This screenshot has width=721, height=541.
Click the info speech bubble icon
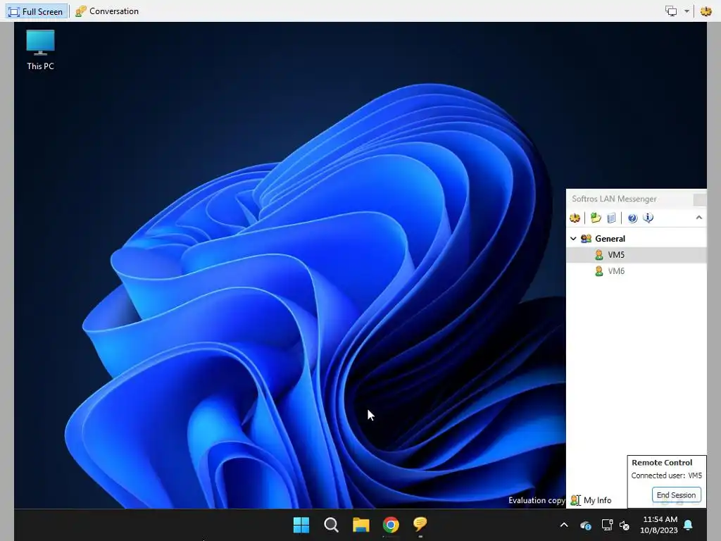(x=648, y=218)
